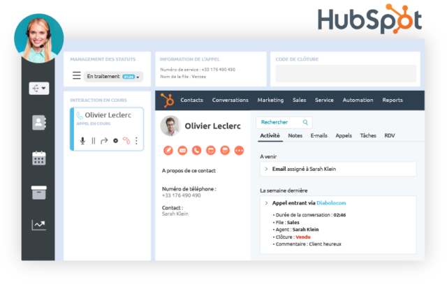This screenshot has height=284, width=447.
Task: Open the statistics chart icon in the sidebar
Action: (39, 225)
